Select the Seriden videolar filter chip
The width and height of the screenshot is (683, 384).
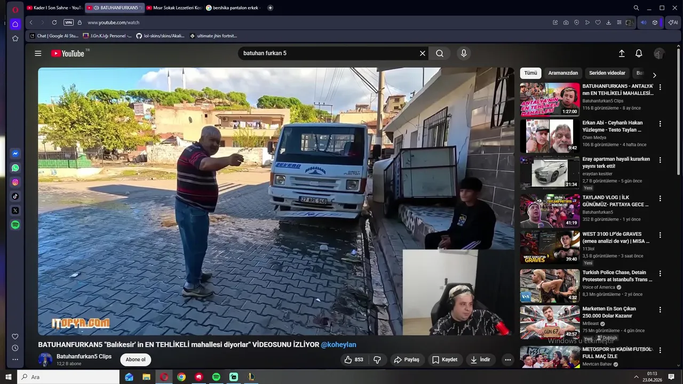tap(607, 73)
